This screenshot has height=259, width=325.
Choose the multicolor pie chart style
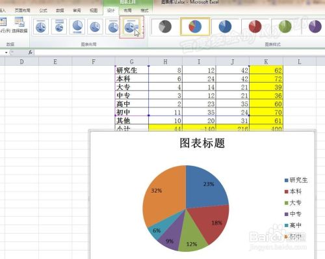[x=195, y=27]
